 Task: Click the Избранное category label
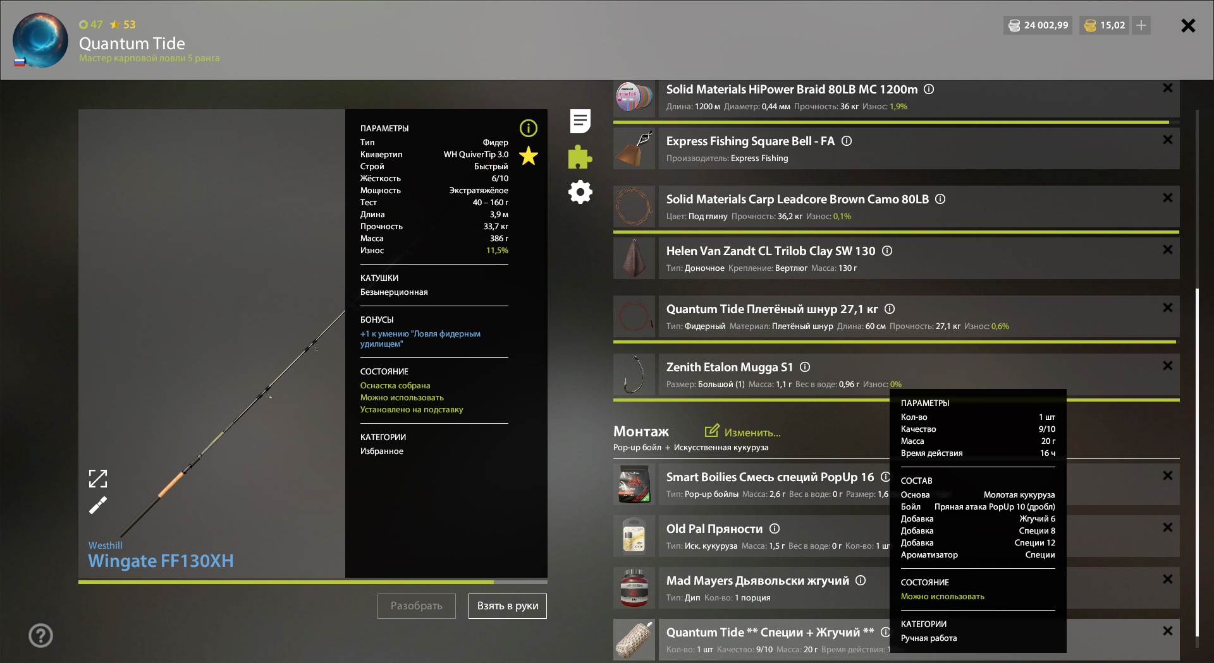tap(381, 451)
